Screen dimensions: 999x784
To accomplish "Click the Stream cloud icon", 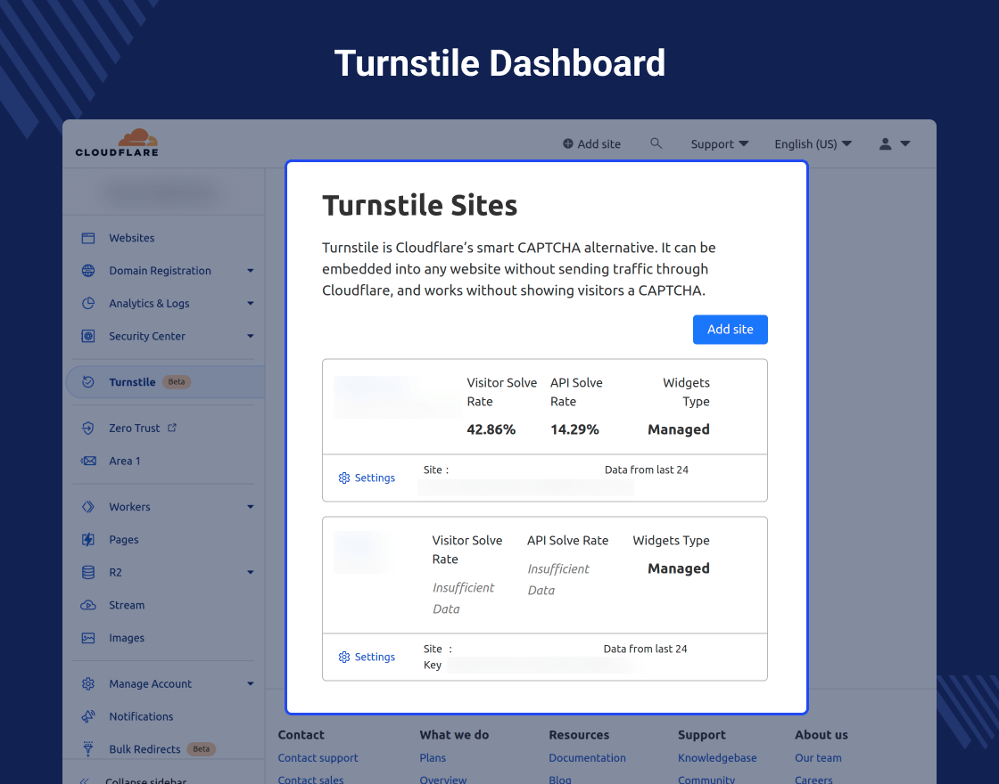I will click(88, 605).
